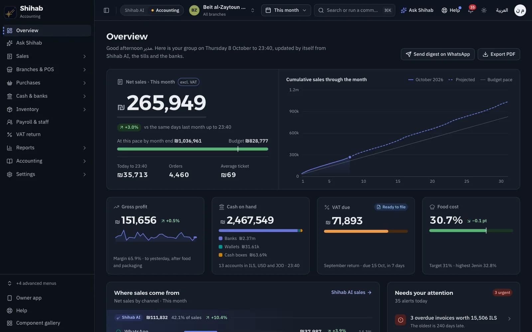Click the BZ company avatar
Screen dimensions: 532x332
pyautogui.click(x=194, y=10)
